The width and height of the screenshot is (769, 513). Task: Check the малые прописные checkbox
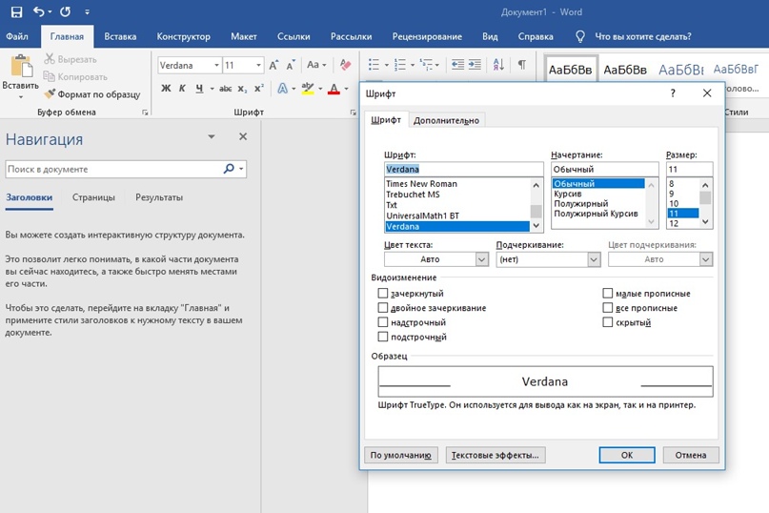[607, 293]
